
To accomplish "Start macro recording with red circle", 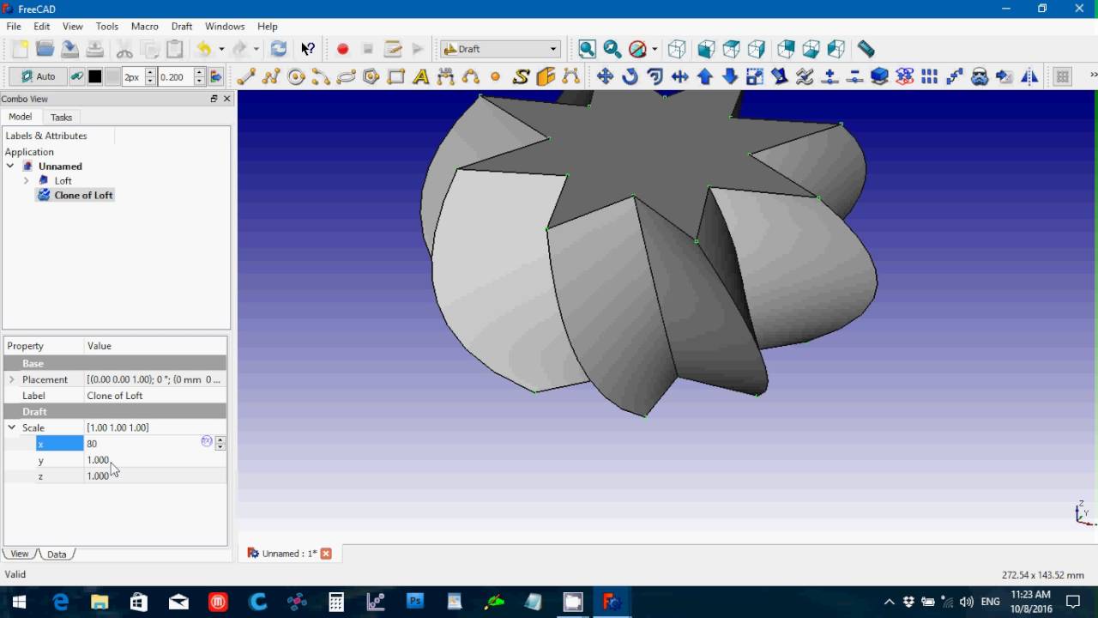I will tap(342, 49).
